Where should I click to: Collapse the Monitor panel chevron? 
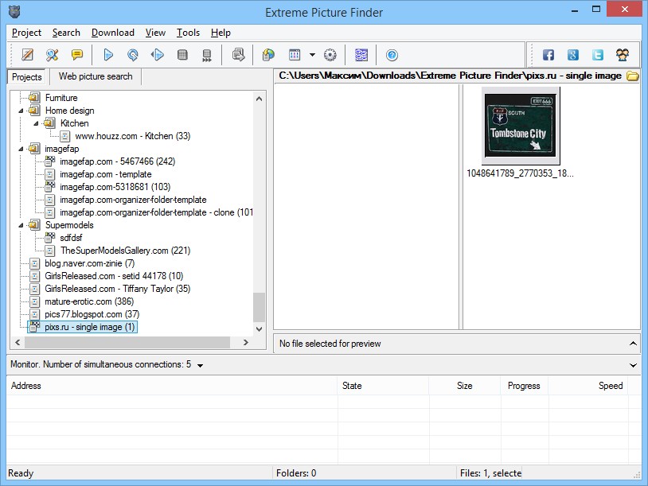[x=633, y=365]
